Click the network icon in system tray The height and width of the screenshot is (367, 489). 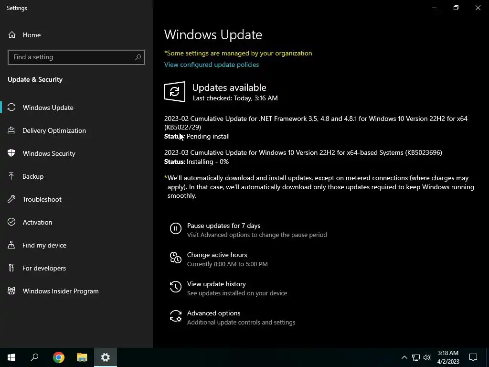click(416, 357)
